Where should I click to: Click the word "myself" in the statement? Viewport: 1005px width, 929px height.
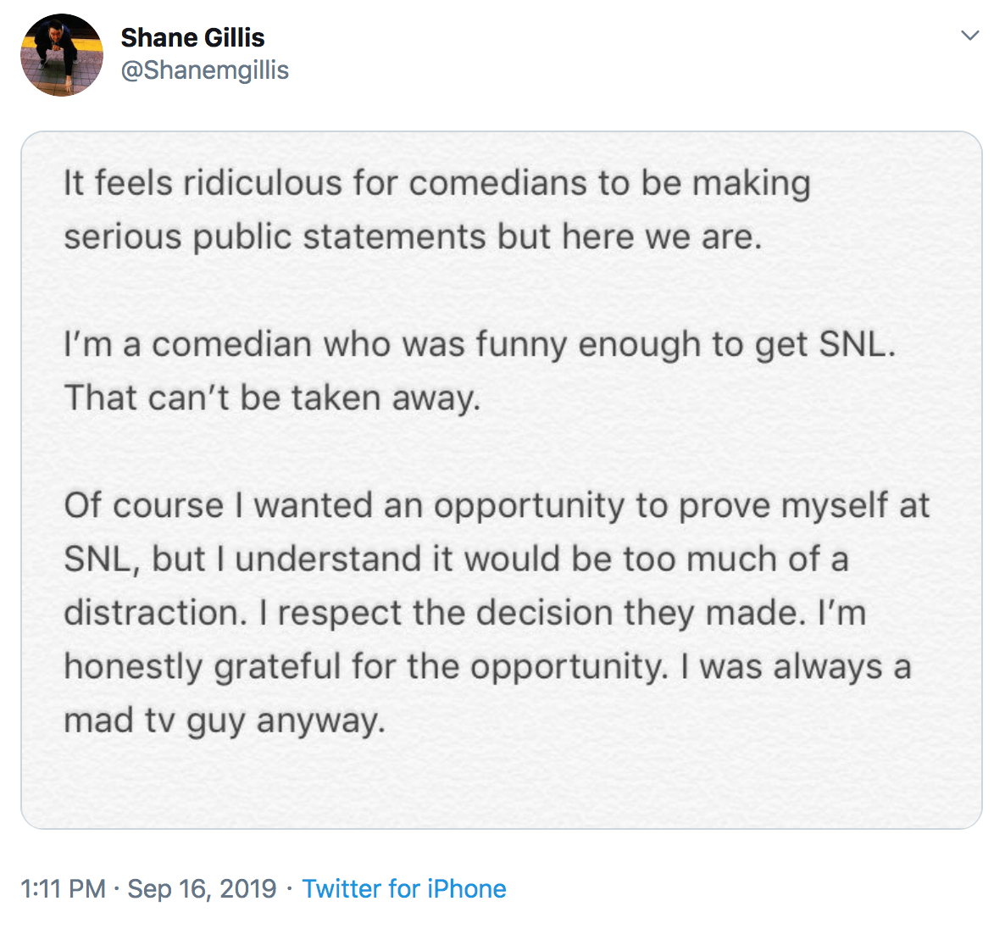pyautogui.click(x=835, y=505)
